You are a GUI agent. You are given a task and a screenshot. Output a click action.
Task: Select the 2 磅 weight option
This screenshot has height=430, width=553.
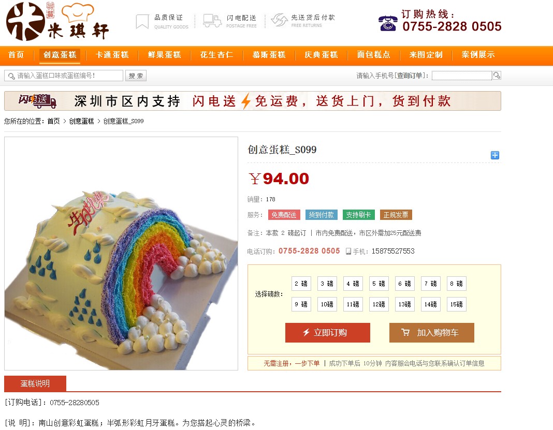pyautogui.click(x=301, y=284)
